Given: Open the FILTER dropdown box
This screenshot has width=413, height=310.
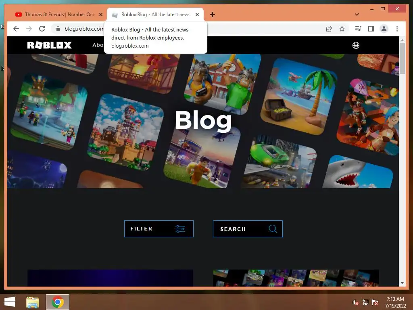Looking at the screenshot, I should [x=159, y=229].
